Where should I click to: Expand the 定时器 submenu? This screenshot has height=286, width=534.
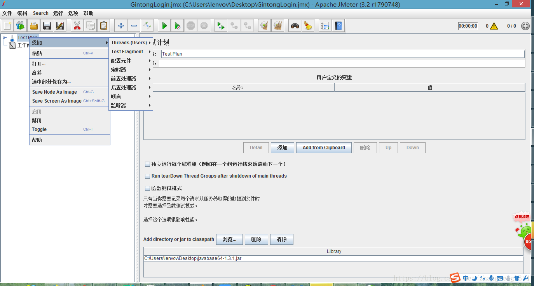131,70
